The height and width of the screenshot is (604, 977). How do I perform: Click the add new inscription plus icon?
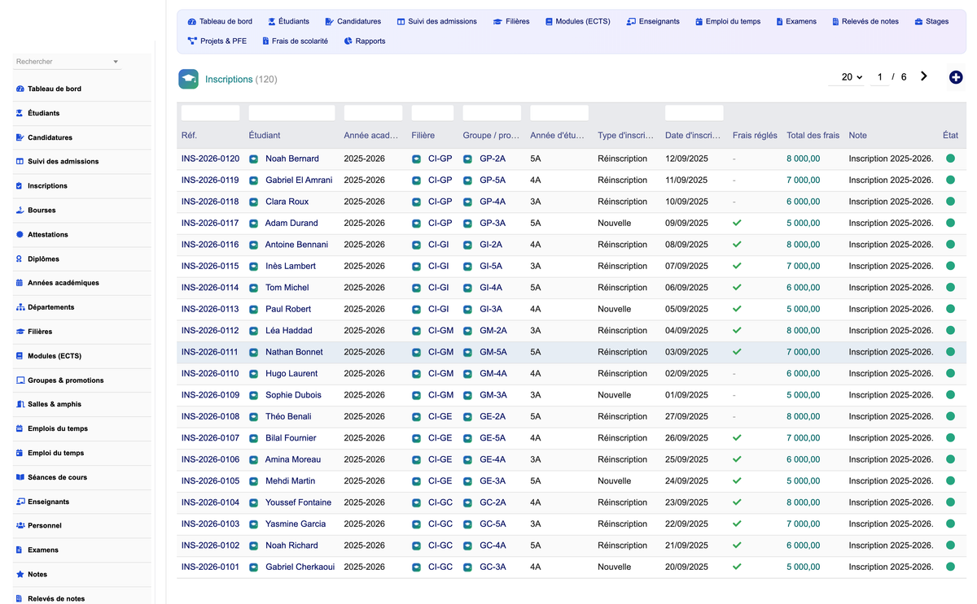click(x=956, y=77)
